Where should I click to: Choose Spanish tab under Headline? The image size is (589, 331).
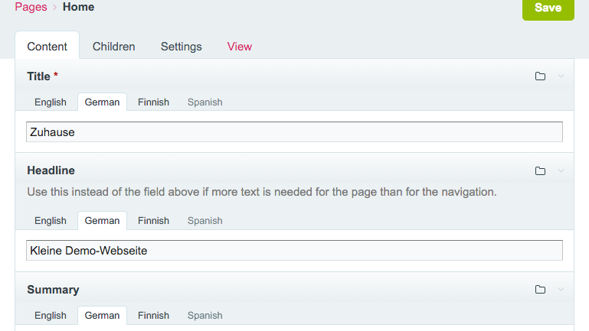[205, 221]
